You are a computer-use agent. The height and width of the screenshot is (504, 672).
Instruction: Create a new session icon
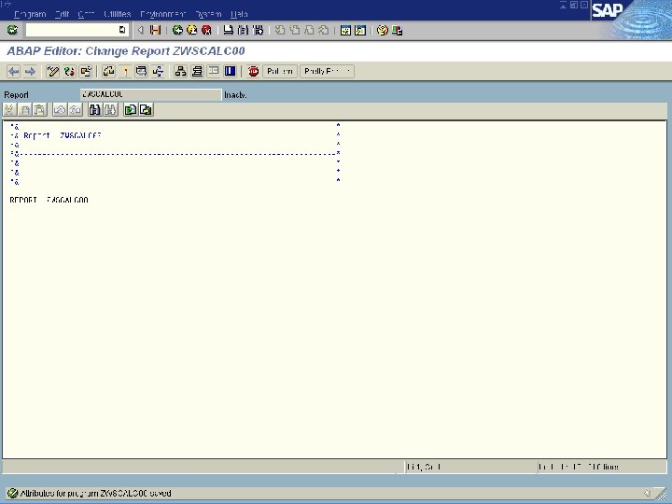coord(345,30)
